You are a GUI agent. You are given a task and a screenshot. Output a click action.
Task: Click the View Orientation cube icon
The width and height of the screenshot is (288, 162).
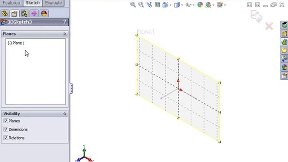coord(165,4)
